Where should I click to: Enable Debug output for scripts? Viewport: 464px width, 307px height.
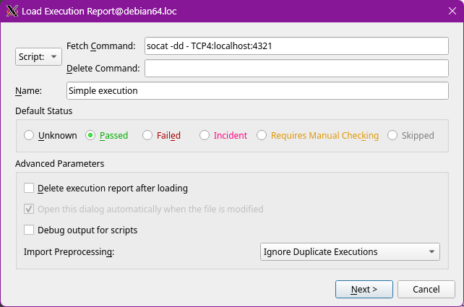point(29,230)
